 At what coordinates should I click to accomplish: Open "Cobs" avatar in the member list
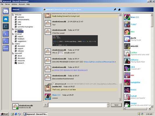(x=127, y=24)
